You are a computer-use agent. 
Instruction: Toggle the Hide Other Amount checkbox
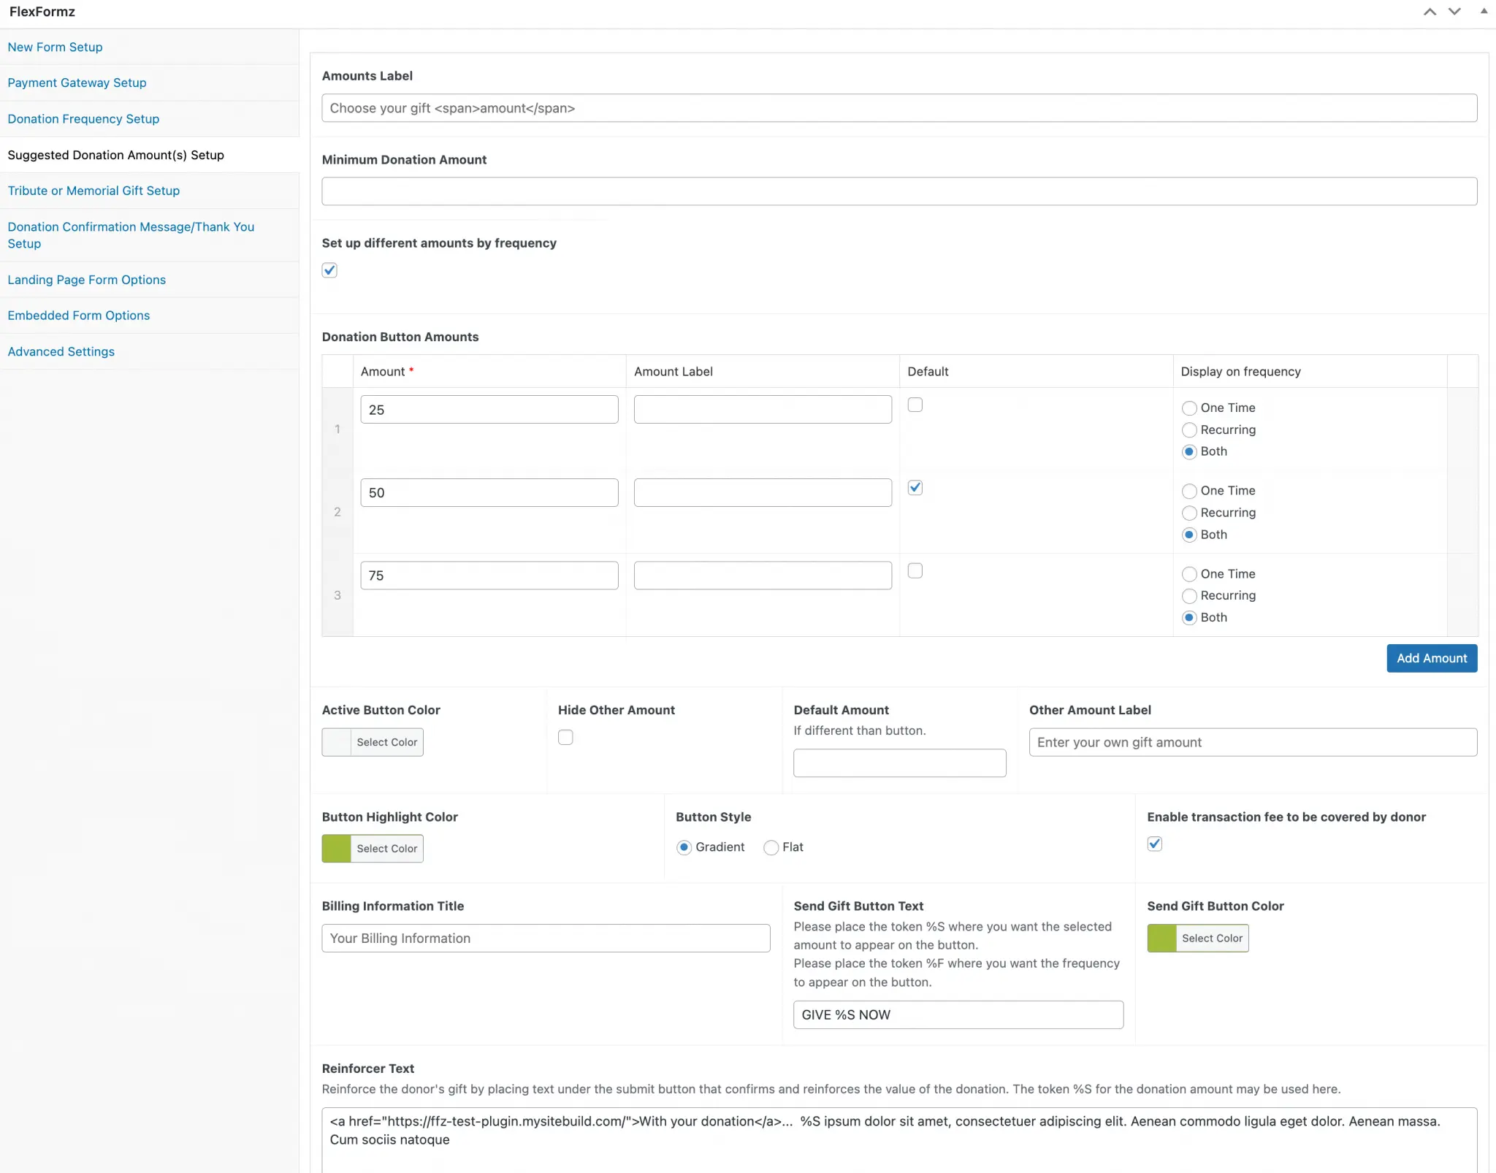(x=565, y=738)
